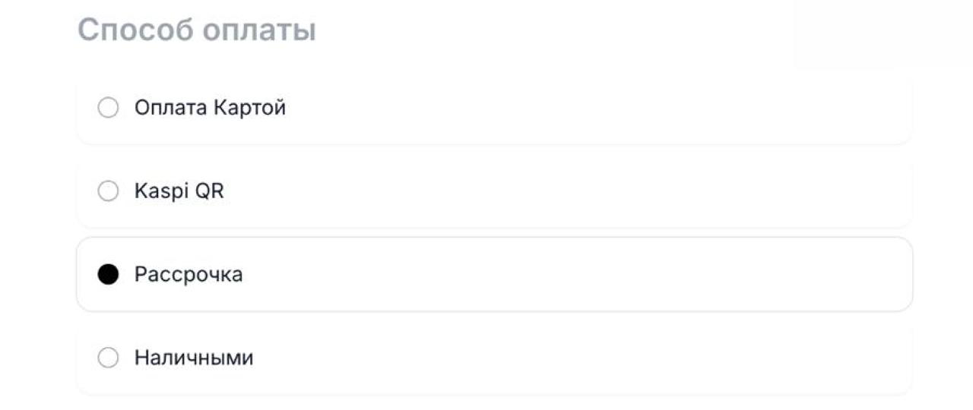Screen dimensions: 973x410
Task: Click the filled Рассрочка radio button
Action: coord(109,274)
